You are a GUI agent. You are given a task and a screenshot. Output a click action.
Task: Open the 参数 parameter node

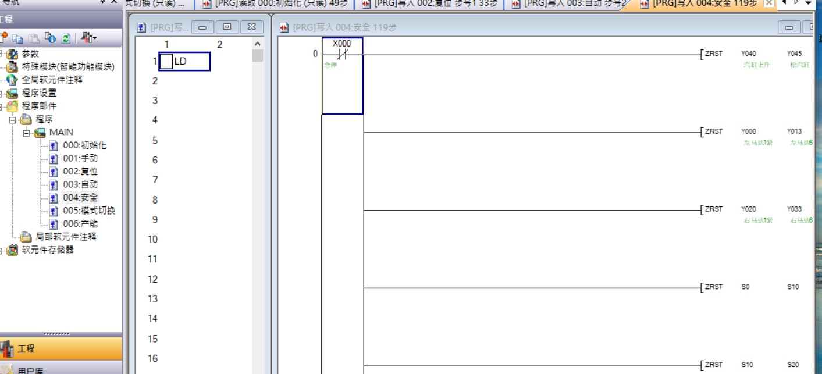[30, 54]
